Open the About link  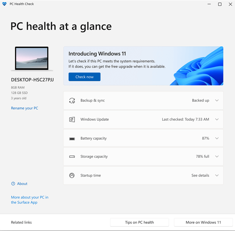(x=22, y=184)
